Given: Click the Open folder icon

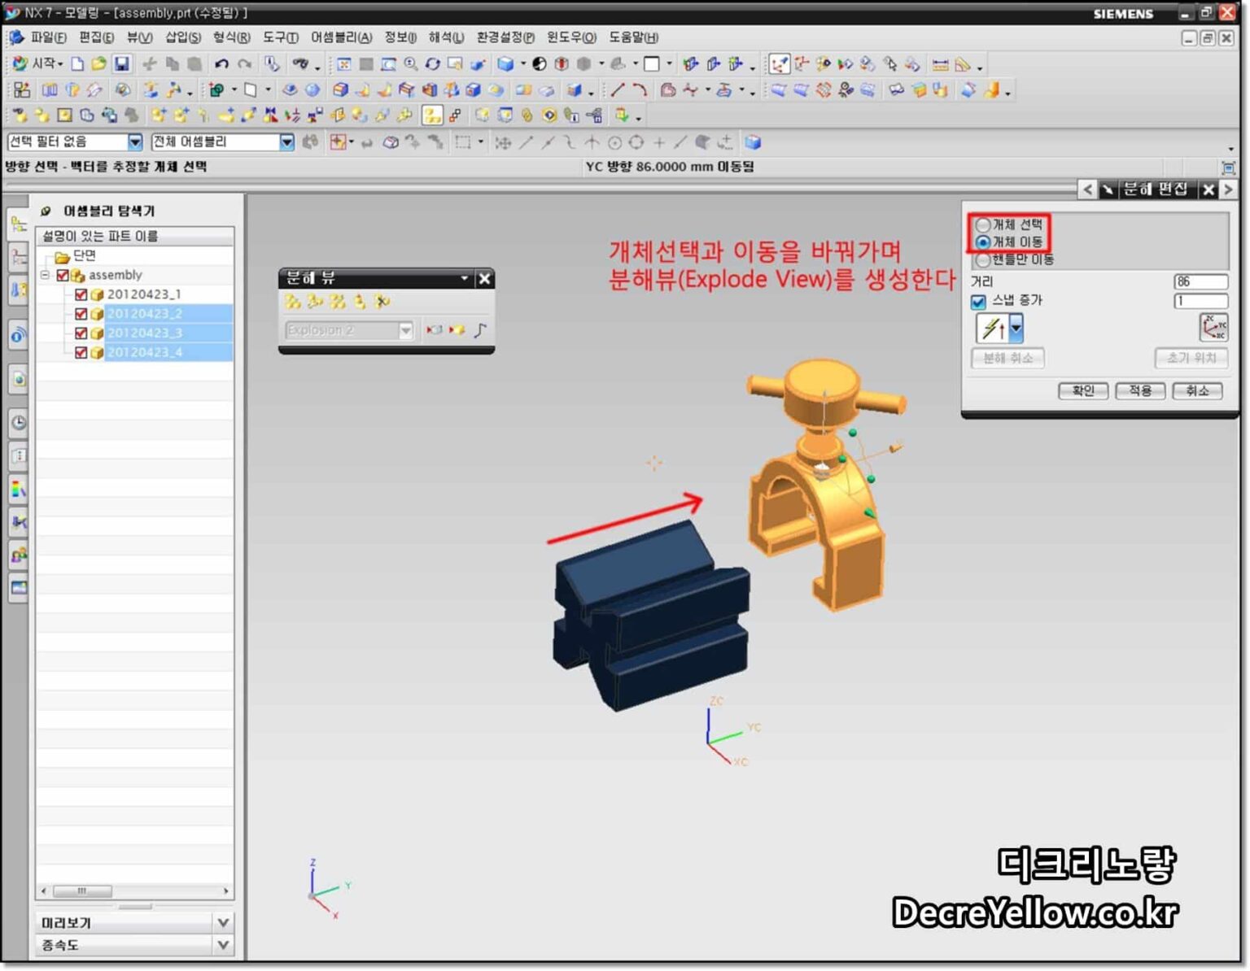Looking at the screenshot, I should 98,63.
